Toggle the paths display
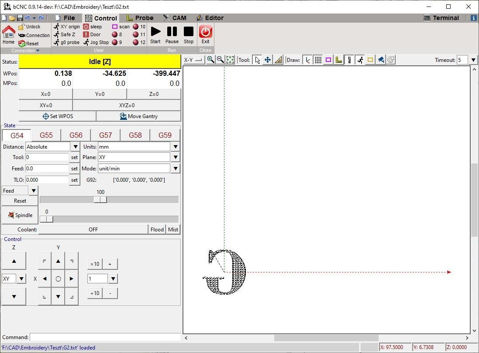The image size is (479, 353). (349, 60)
